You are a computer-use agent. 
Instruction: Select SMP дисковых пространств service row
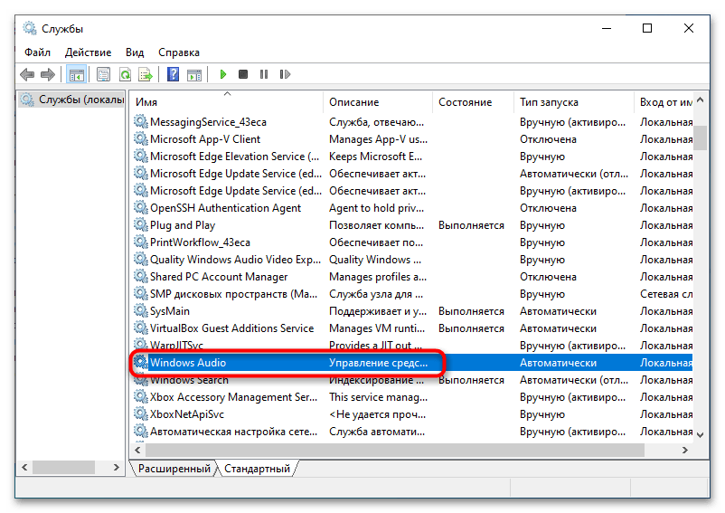point(411,294)
